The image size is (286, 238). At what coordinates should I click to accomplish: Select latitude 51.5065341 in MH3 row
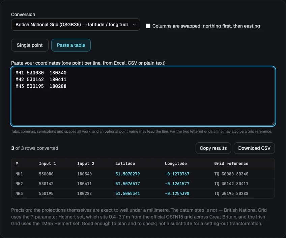point(127,193)
